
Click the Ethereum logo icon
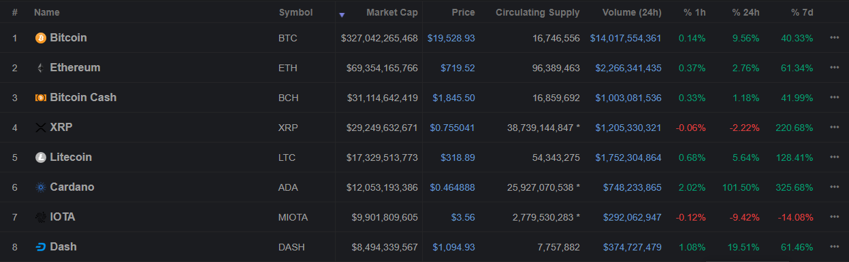point(41,68)
